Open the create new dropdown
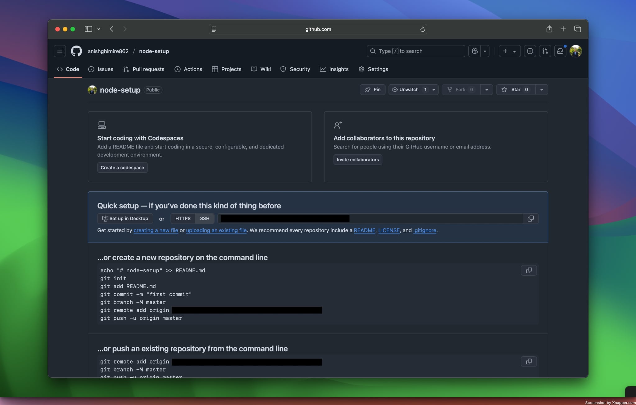Image resolution: width=636 pixels, height=405 pixels. 509,51
